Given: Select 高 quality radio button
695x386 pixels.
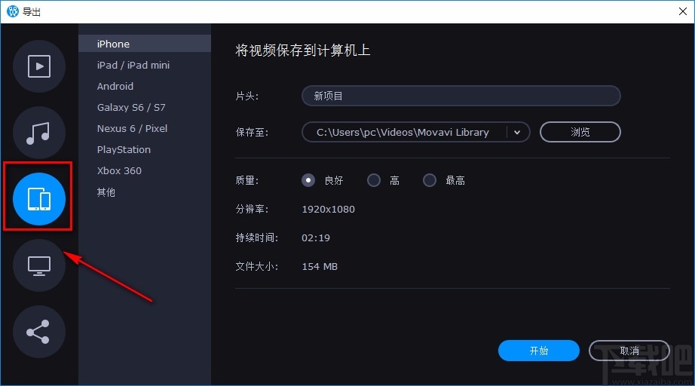Looking at the screenshot, I should point(374,180).
